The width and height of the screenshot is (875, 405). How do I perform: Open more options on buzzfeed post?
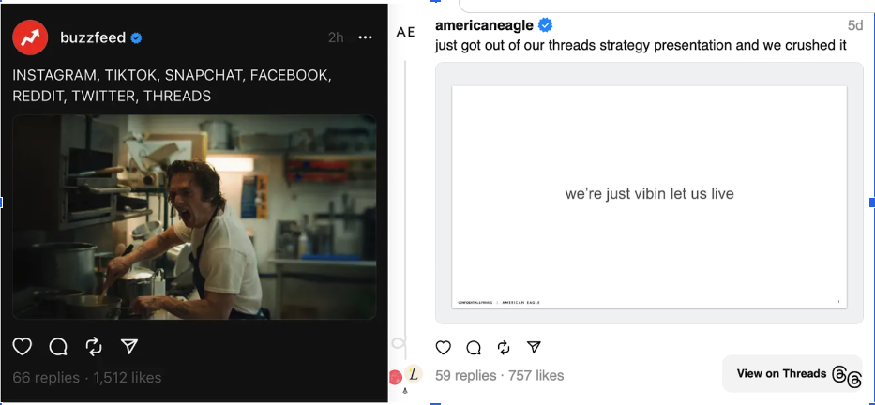click(x=366, y=37)
